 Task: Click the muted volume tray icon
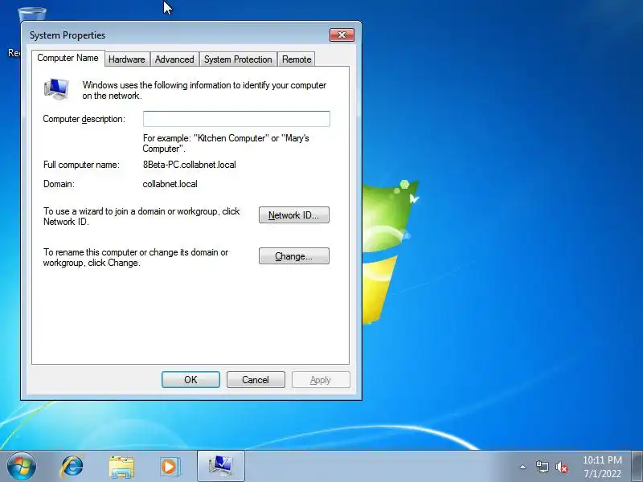(561, 468)
